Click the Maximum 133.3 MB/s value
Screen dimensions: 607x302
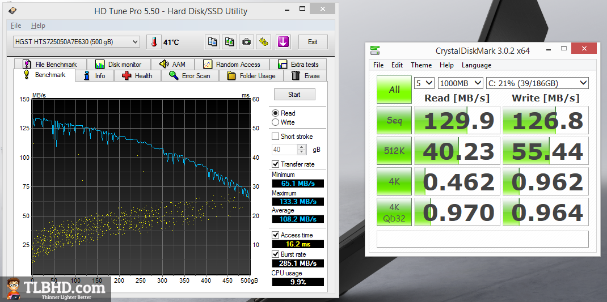tap(298, 202)
